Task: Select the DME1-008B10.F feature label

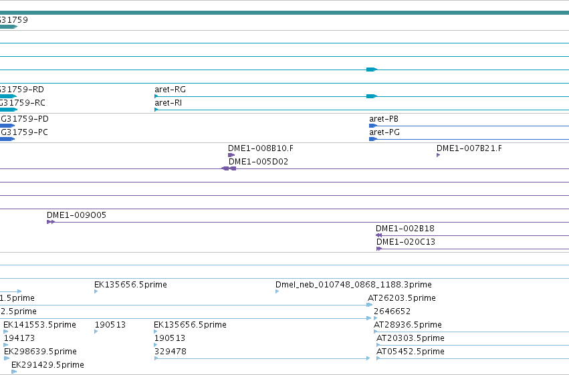Action: tap(261, 148)
